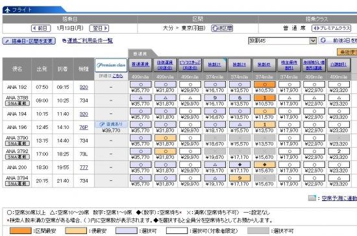The width and height of the screenshot is (357, 236).
Task: Select ANA 3792 介護割引 ¥23,320 with 2 seats
Action: (x=339, y=152)
